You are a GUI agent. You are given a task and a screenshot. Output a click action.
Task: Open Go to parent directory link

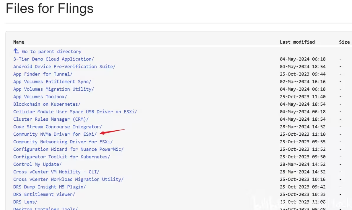(x=51, y=52)
